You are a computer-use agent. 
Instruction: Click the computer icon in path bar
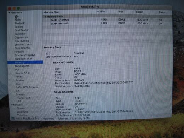coord(13,118)
